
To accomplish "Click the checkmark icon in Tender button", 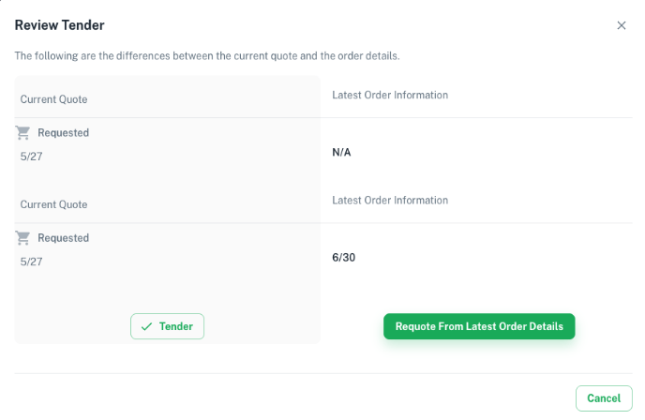I will pos(146,326).
